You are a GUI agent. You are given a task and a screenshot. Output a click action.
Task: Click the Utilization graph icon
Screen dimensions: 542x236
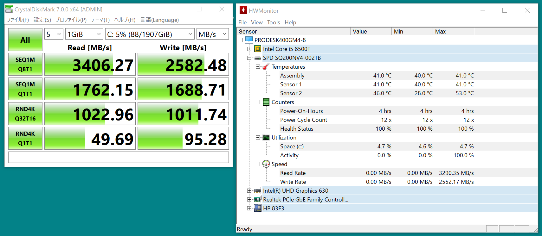266,138
